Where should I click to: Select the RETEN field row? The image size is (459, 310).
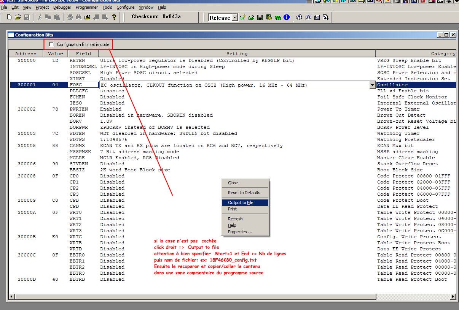tap(232, 60)
